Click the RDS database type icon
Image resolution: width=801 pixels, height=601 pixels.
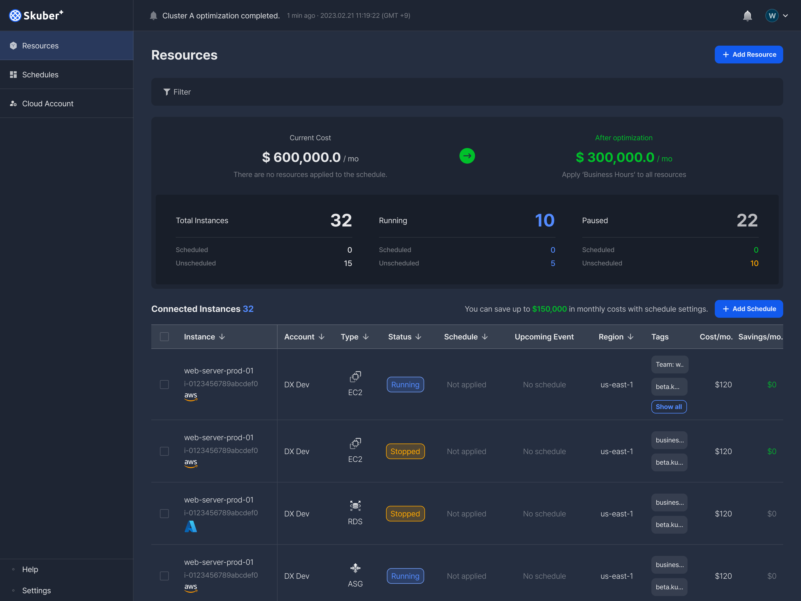[355, 506]
